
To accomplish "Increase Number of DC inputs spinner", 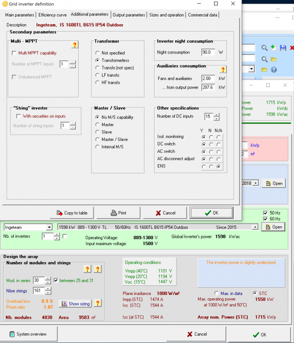I will point(216,115).
